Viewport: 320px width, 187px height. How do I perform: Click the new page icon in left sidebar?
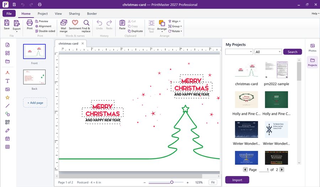tap(7, 45)
